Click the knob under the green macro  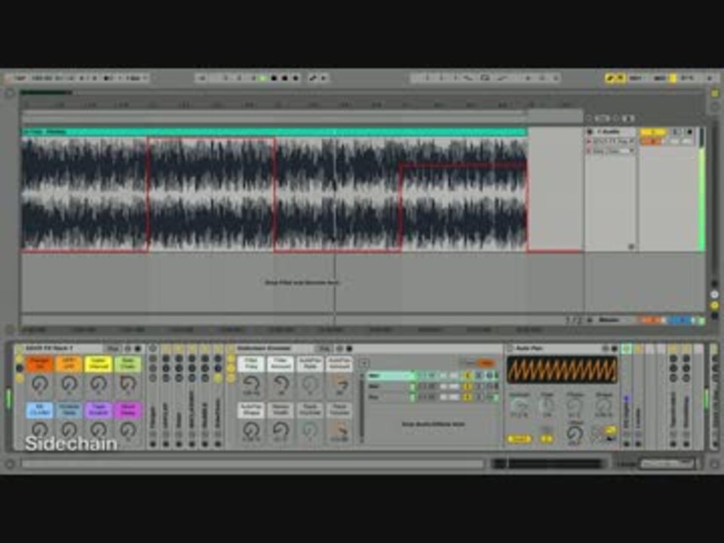point(128,384)
